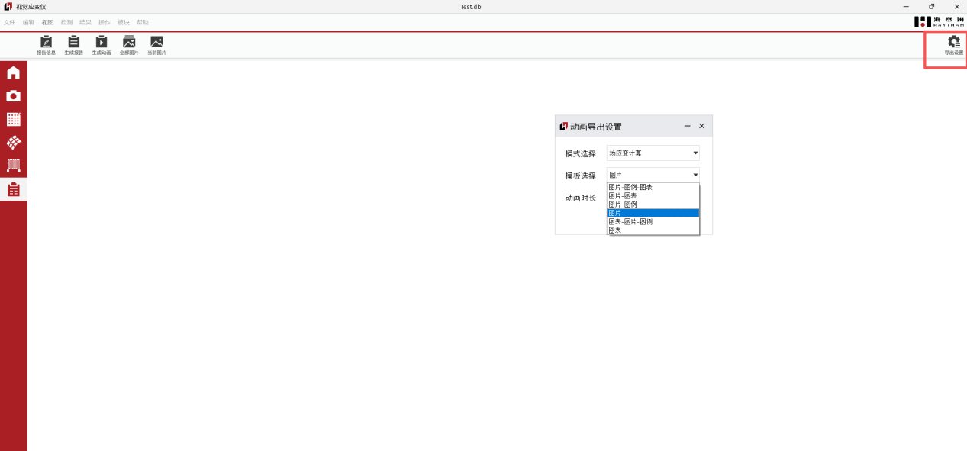967x451 pixels.
Task: Open the camera icon in sidebar
Action: 14,96
